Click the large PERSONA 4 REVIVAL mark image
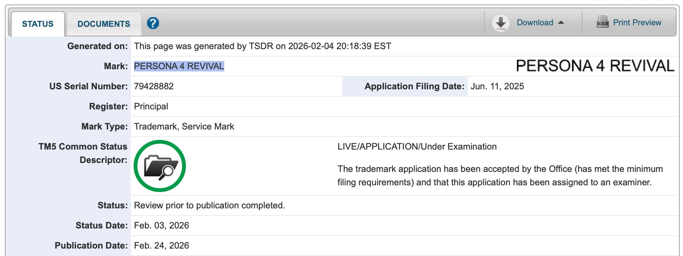This screenshot has width=683, height=256. pyautogui.click(x=595, y=66)
